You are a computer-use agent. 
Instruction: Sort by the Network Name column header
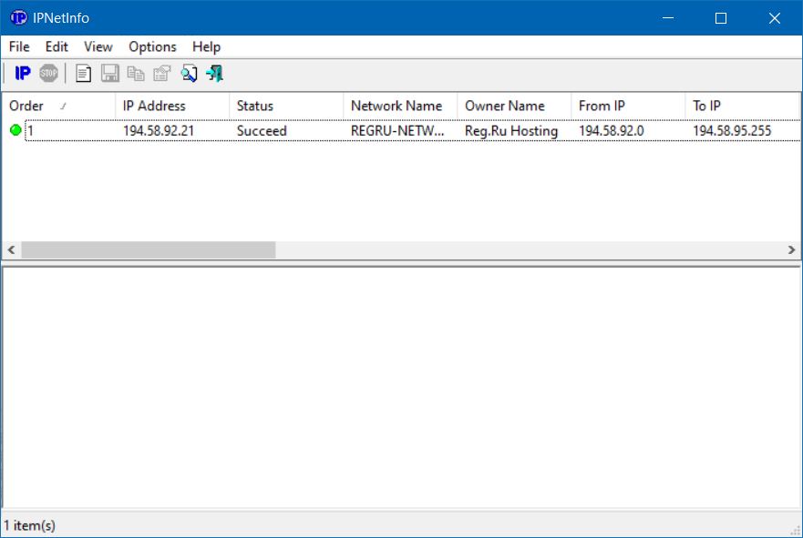[400, 106]
